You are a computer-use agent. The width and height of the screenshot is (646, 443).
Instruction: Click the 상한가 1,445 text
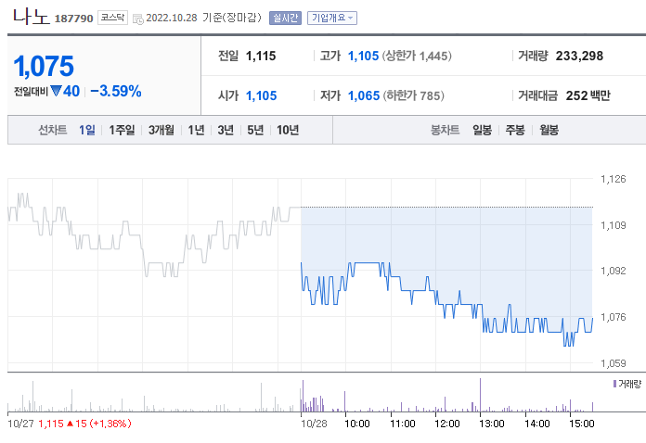417,56
